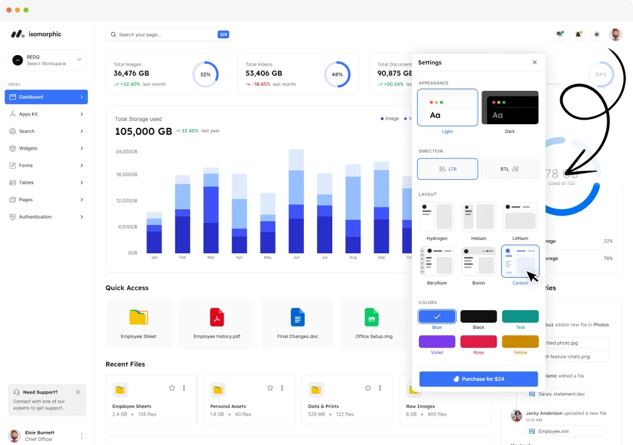The image size is (633, 445).
Task: Open the REDQ workspace selector dropdown
Action: (47, 60)
